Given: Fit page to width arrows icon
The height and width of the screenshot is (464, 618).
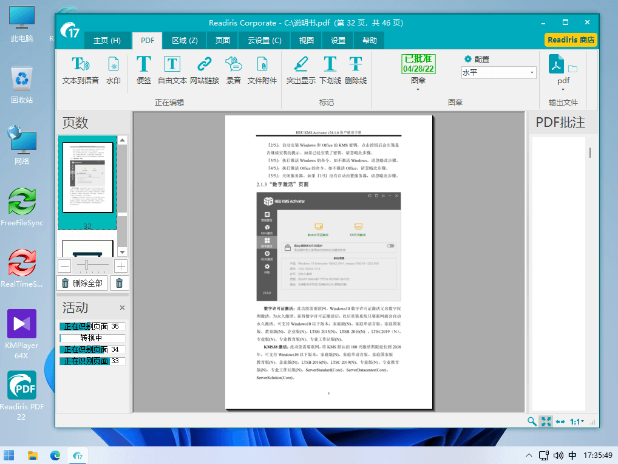Looking at the screenshot, I should (x=560, y=421).
